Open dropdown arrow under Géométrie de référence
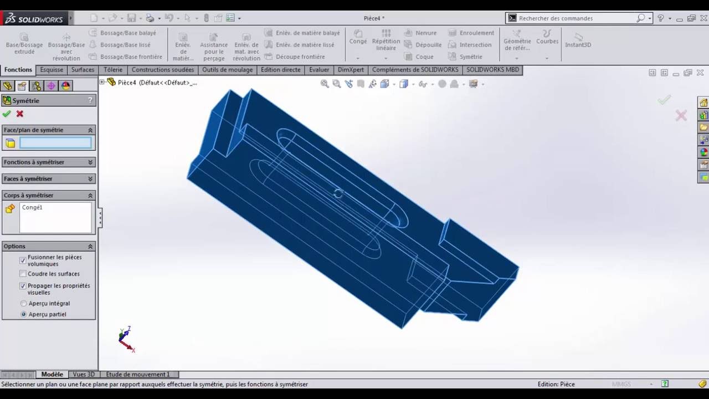 pyautogui.click(x=517, y=58)
